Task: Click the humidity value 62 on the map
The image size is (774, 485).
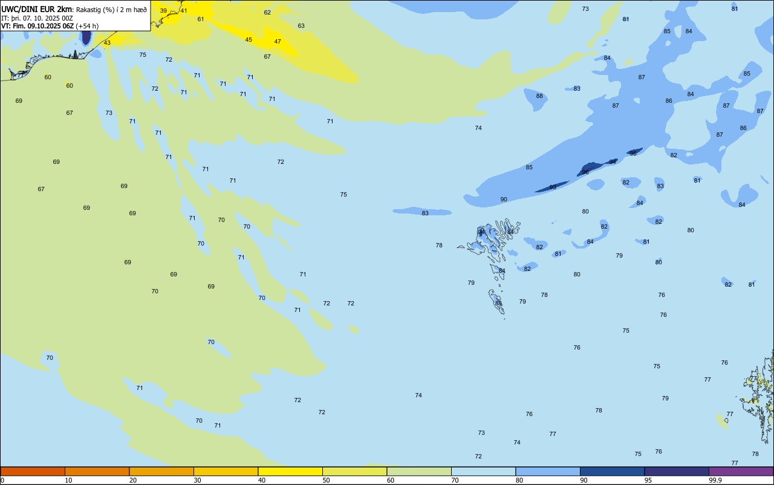Action: coord(267,13)
